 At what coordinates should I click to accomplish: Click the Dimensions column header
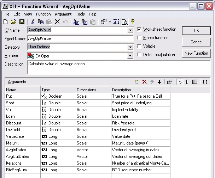(x=93, y=90)
